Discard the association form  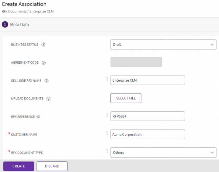52,166
